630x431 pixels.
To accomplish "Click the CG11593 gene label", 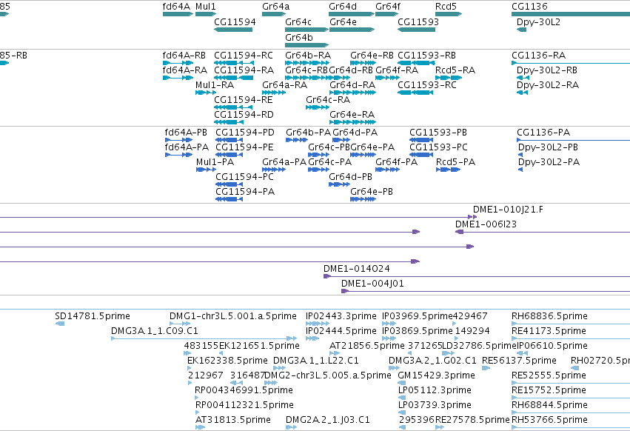I will click(418, 22).
